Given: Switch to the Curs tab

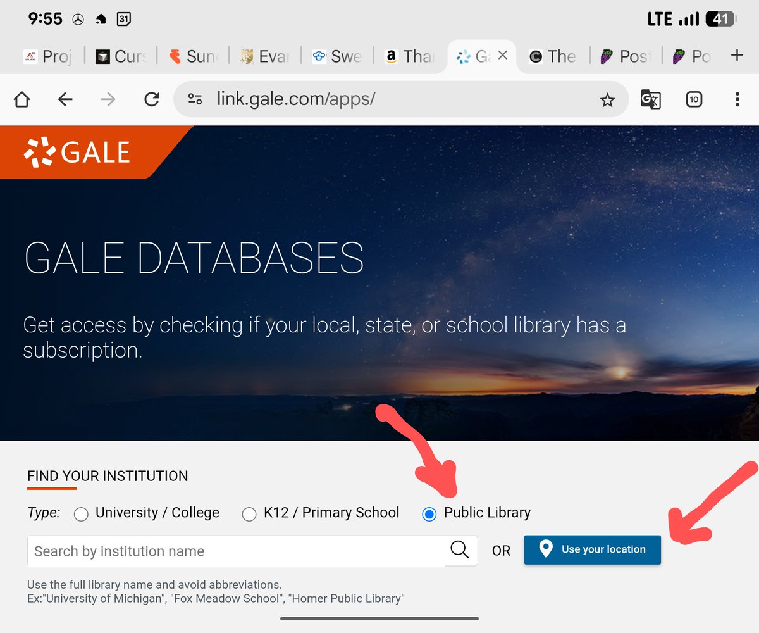Looking at the screenshot, I should tap(120, 56).
